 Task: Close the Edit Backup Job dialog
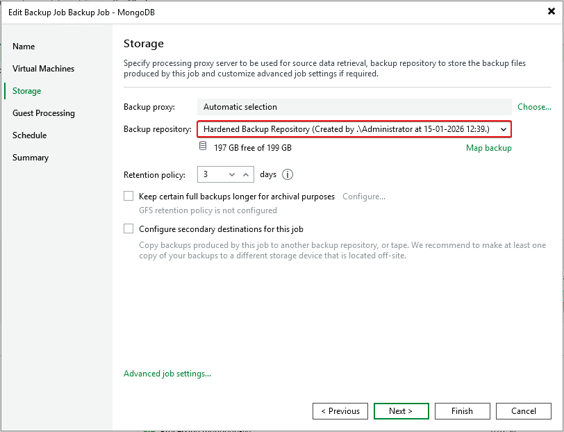tap(551, 11)
